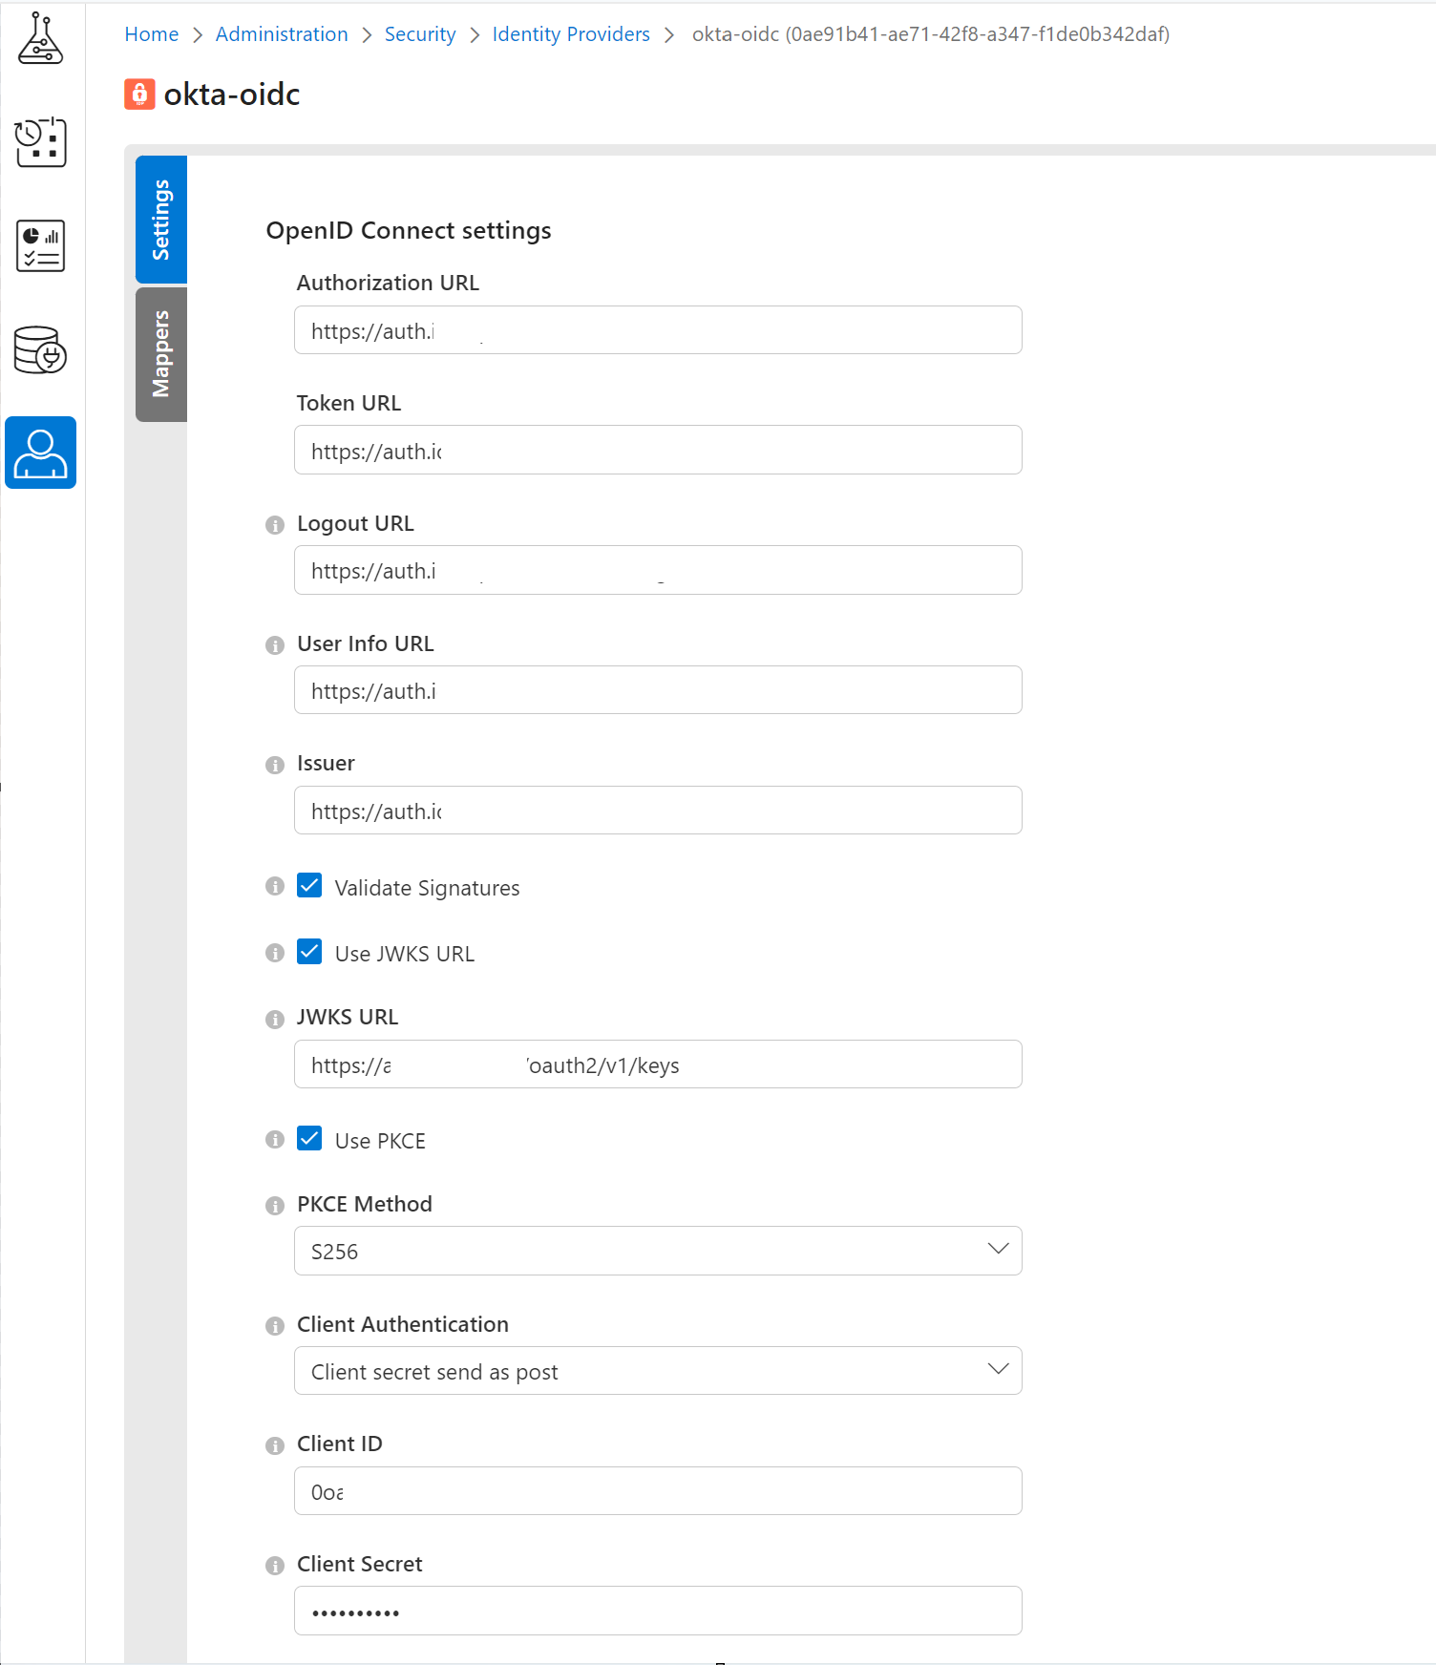Image resolution: width=1436 pixels, height=1665 pixels.
Task: Navigate to Security in the breadcrumb
Action: tap(419, 34)
